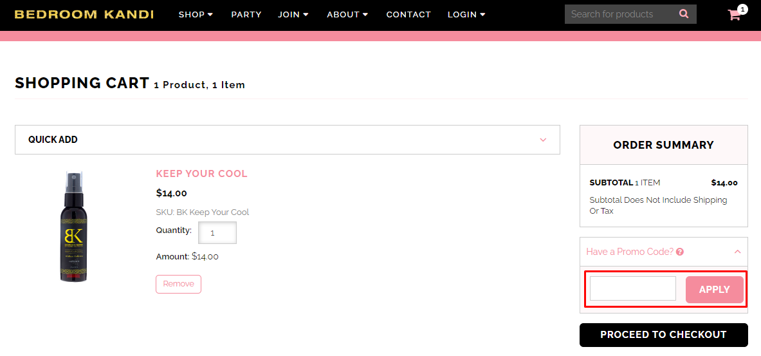Image resolution: width=761 pixels, height=356 pixels.
Task: Open the CONTACT page
Action: pyautogui.click(x=408, y=15)
